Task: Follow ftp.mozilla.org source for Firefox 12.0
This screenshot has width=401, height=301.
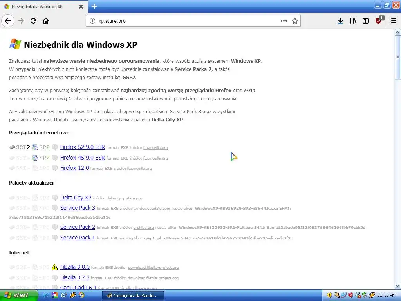Action: coord(139,169)
